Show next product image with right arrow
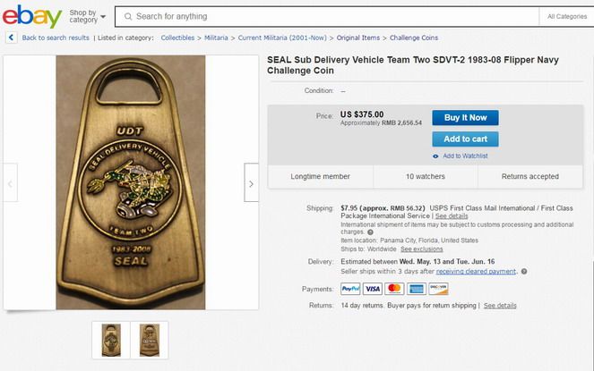 (251, 184)
